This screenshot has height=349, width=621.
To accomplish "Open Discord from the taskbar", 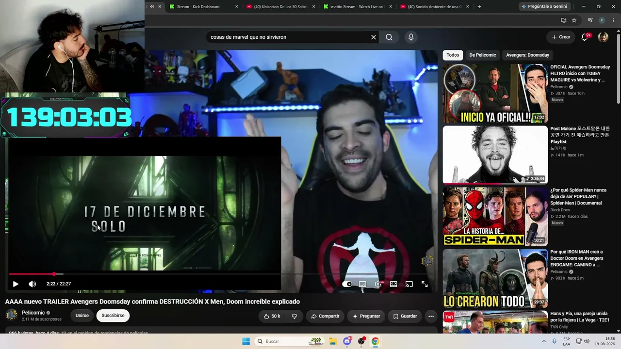I will pos(347,341).
